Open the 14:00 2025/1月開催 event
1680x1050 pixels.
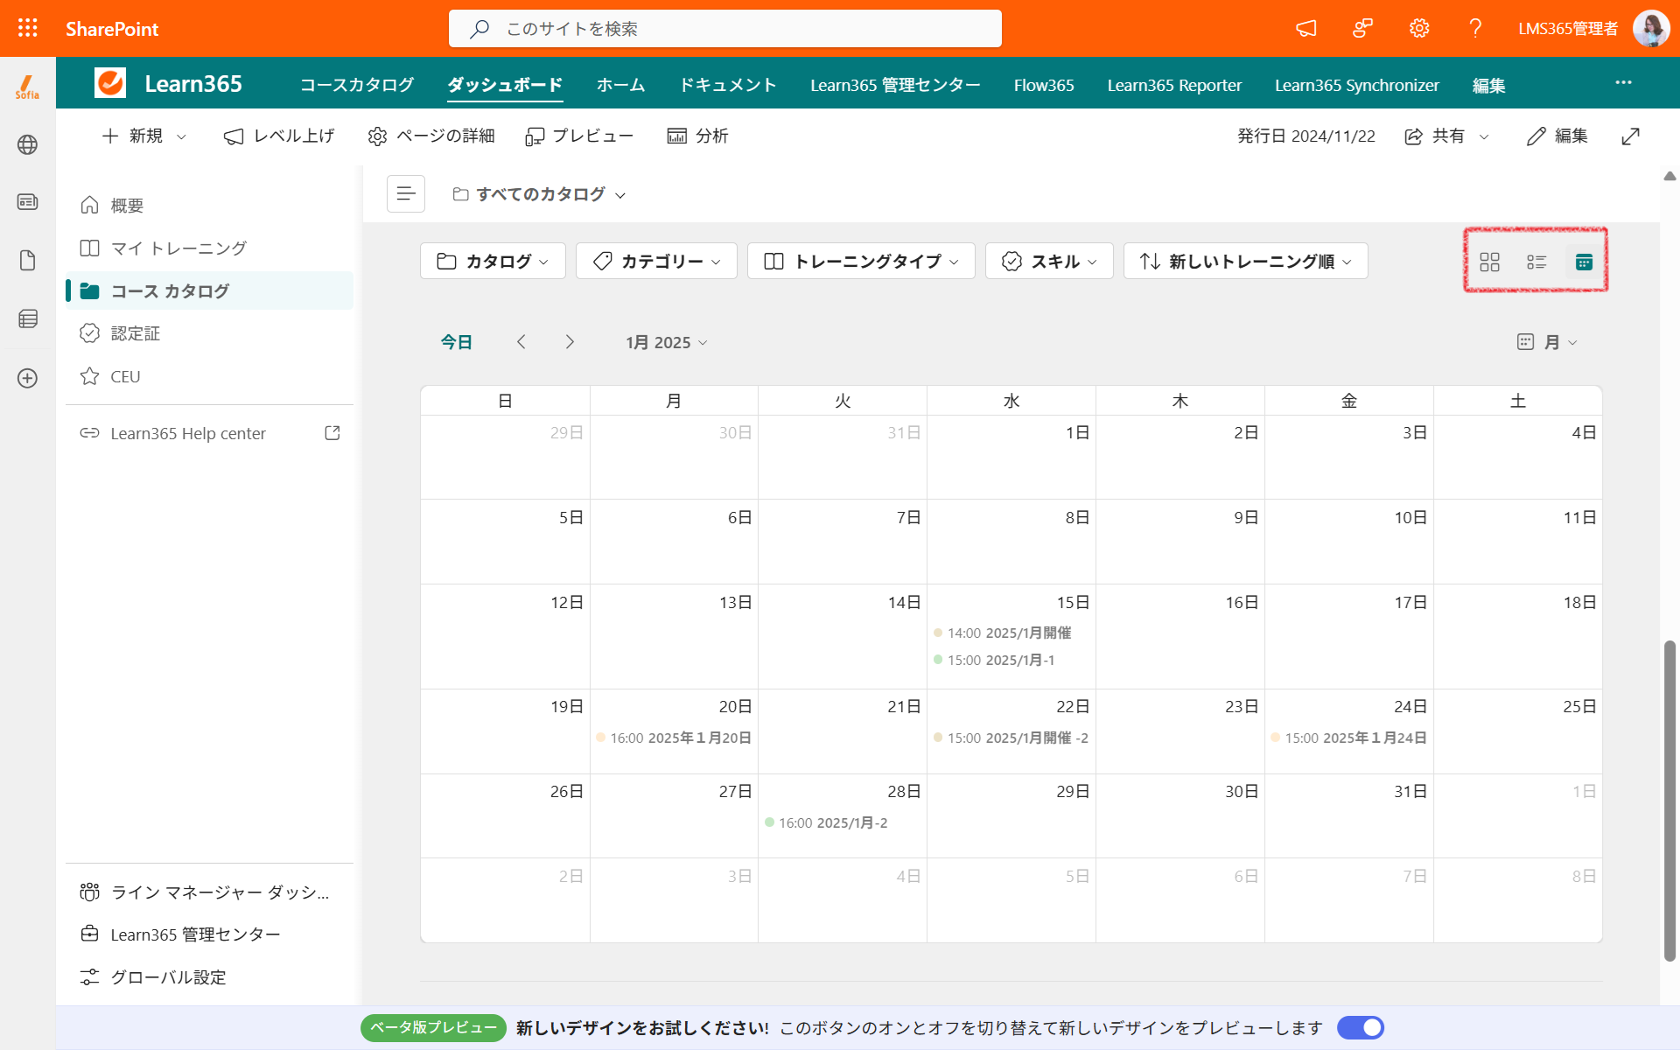[1003, 633]
